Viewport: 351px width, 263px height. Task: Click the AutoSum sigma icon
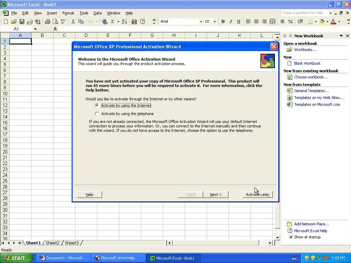(112, 22)
